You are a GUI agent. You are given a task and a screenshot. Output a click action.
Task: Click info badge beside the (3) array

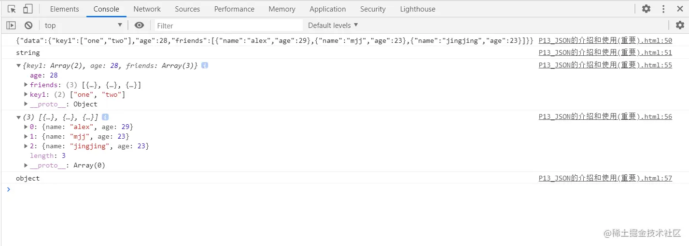pyautogui.click(x=105, y=117)
